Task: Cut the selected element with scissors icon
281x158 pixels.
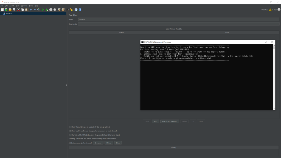Action: [18, 10]
